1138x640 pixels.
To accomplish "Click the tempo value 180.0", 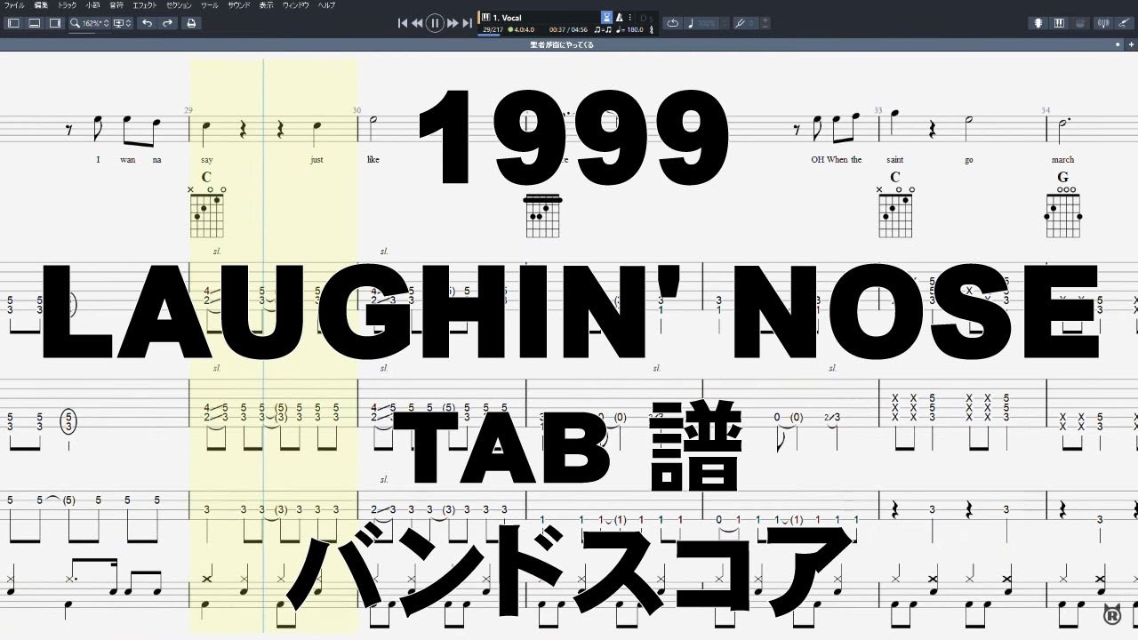I will click(635, 28).
